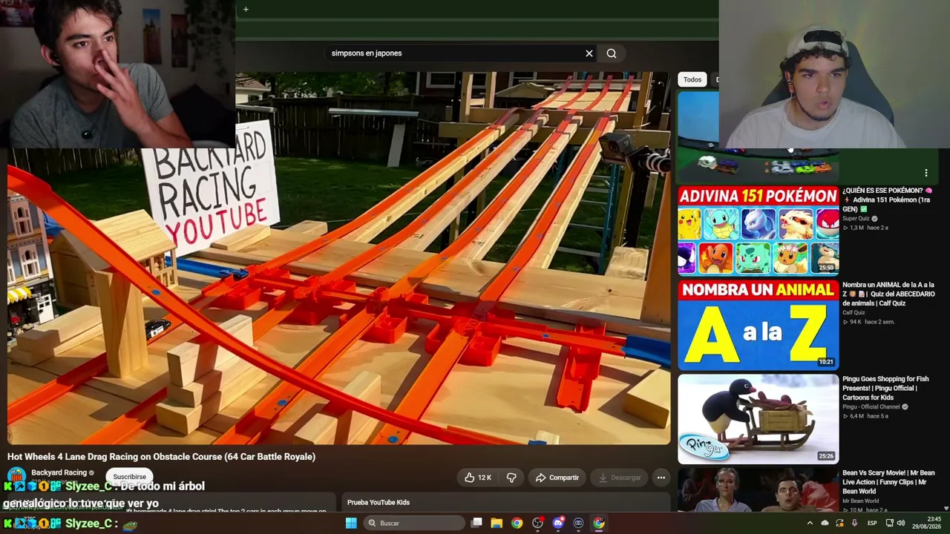Open the 'Nombra un Animal A a la Z' thumbnail
The image size is (950, 534).
(758, 324)
